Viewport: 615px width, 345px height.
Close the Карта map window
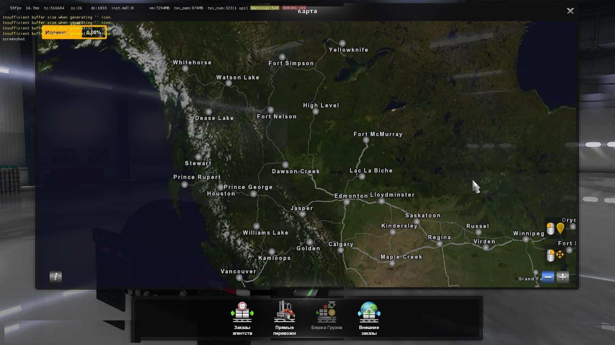pos(570,11)
